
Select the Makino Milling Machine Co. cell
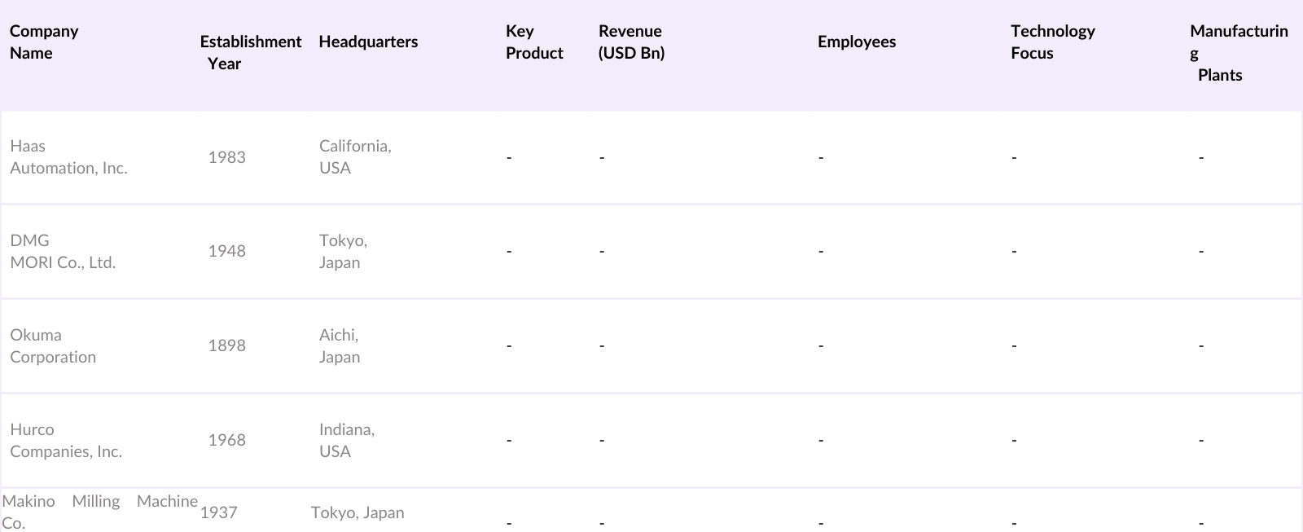pyautogui.click(x=99, y=511)
